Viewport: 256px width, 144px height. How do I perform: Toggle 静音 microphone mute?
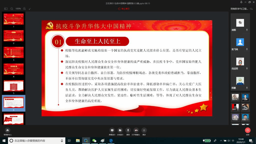coord(128,130)
